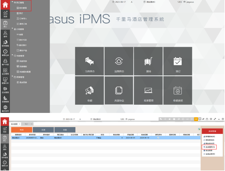Screen dimensions: 225x171
Task: Click the 无效 filter button
Action: (x=43, y=130)
